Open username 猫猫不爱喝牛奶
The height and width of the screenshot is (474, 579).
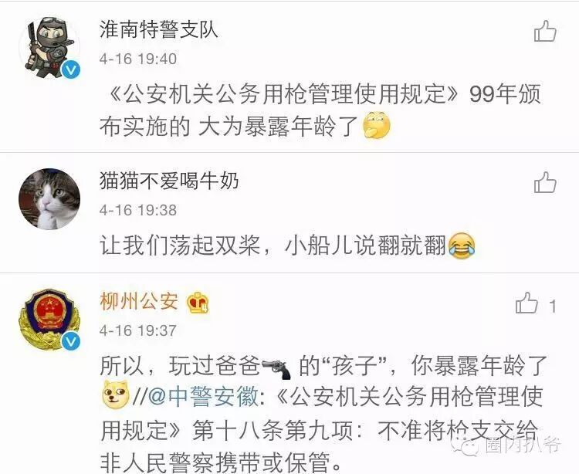pyautogui.click(x=169, y=181)
